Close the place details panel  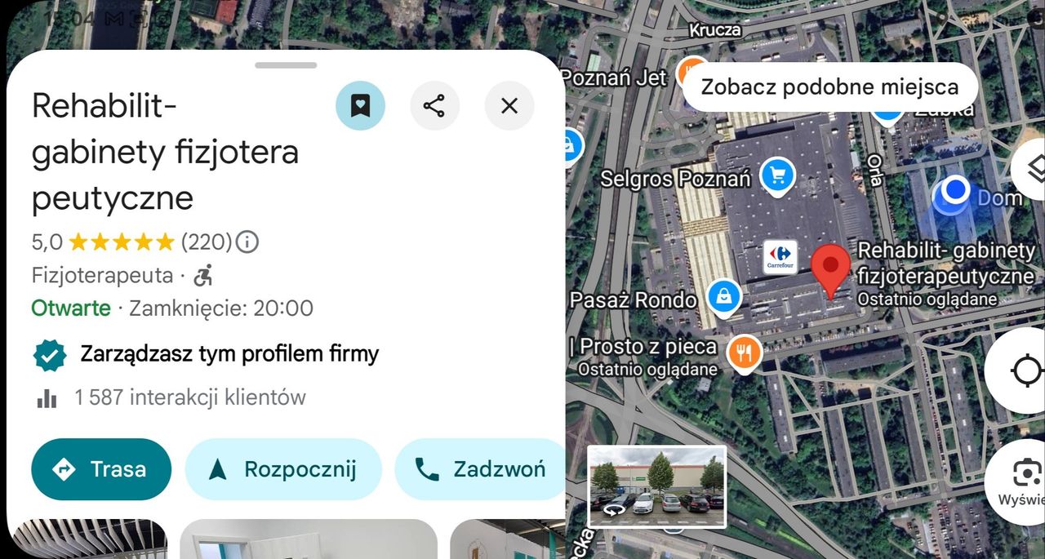[509, 105]
